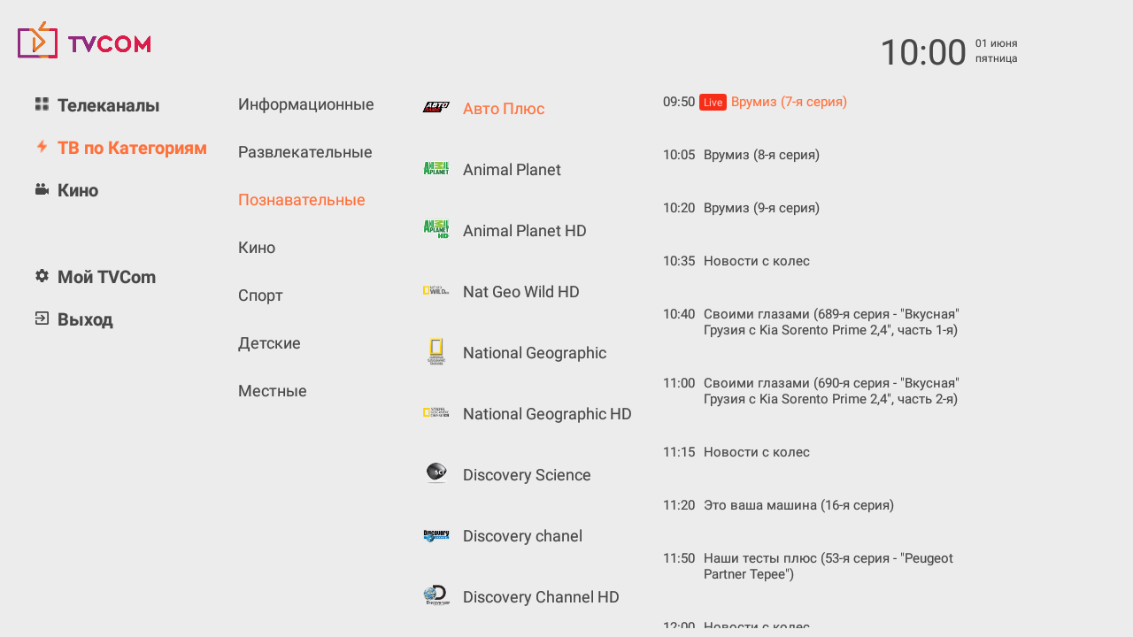This screenshot has width=1133, height=637.
Task: Select the Детские category
Action: pyautogui.click(x=269, y=343)
